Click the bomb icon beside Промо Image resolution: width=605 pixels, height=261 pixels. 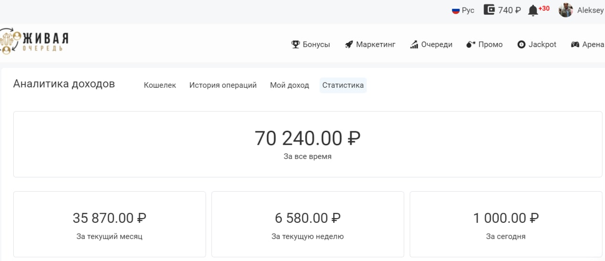click(x=470, y=44)
